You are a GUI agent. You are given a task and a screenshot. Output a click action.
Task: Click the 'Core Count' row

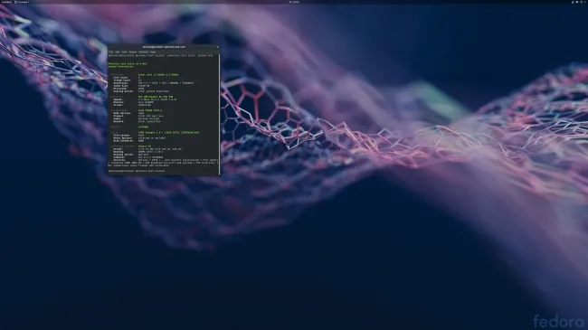[127, 78]
